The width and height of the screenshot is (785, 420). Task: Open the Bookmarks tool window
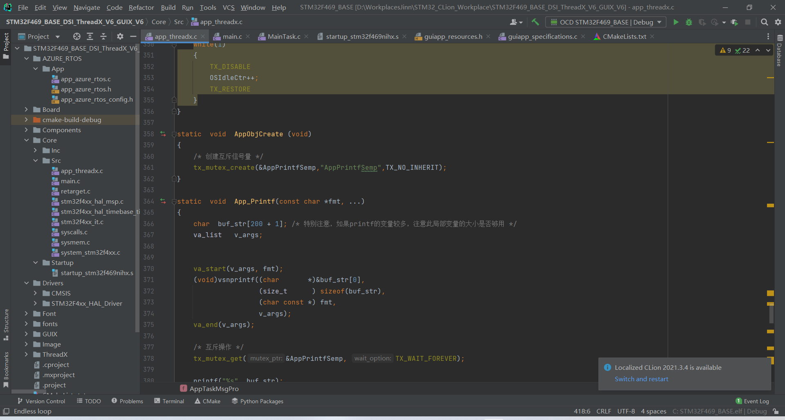tap(6, 369)
